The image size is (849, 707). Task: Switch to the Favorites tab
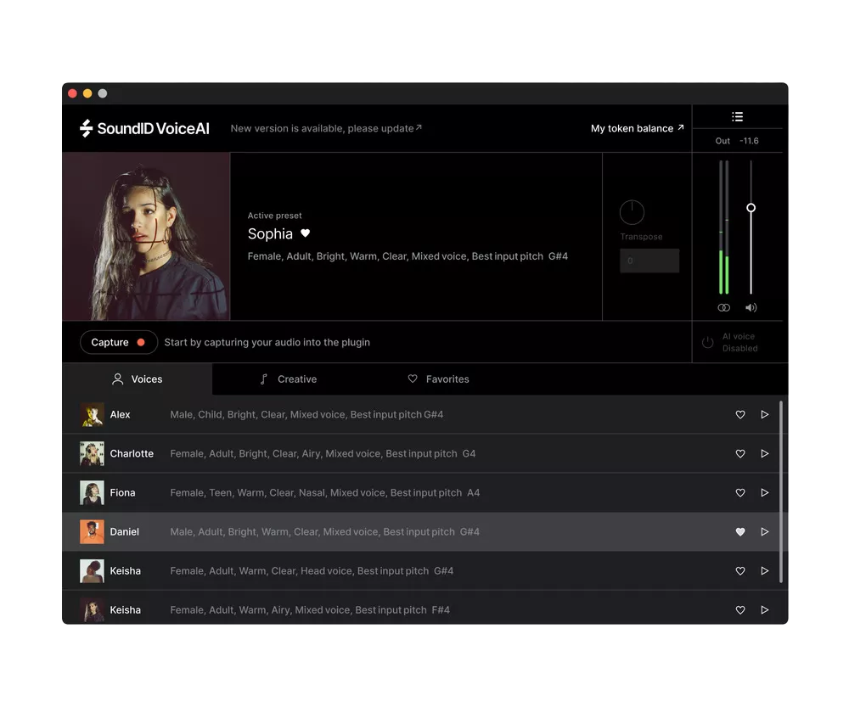tap(438, 379)
